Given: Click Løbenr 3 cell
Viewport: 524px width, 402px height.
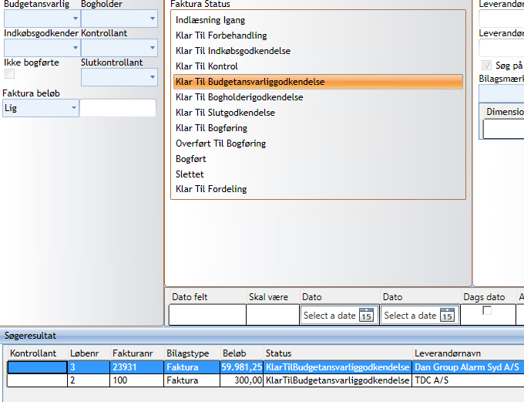Looking at the screenshot, I should [x=89, y=367].
